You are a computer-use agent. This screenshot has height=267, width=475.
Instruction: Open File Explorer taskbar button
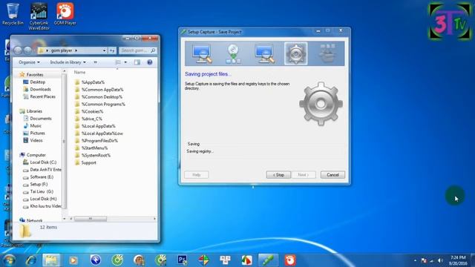[51, 260]
